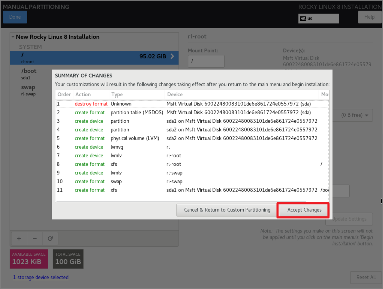The height and width of the screenshot is (289, 383).
Task: Click the Done button
Action: tap(15, 17)
